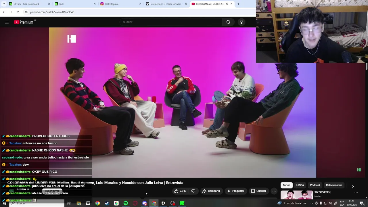The width and height of the screenshot is (368, 207).
Task: Click the Preguntar button
Action: (235, 191)
